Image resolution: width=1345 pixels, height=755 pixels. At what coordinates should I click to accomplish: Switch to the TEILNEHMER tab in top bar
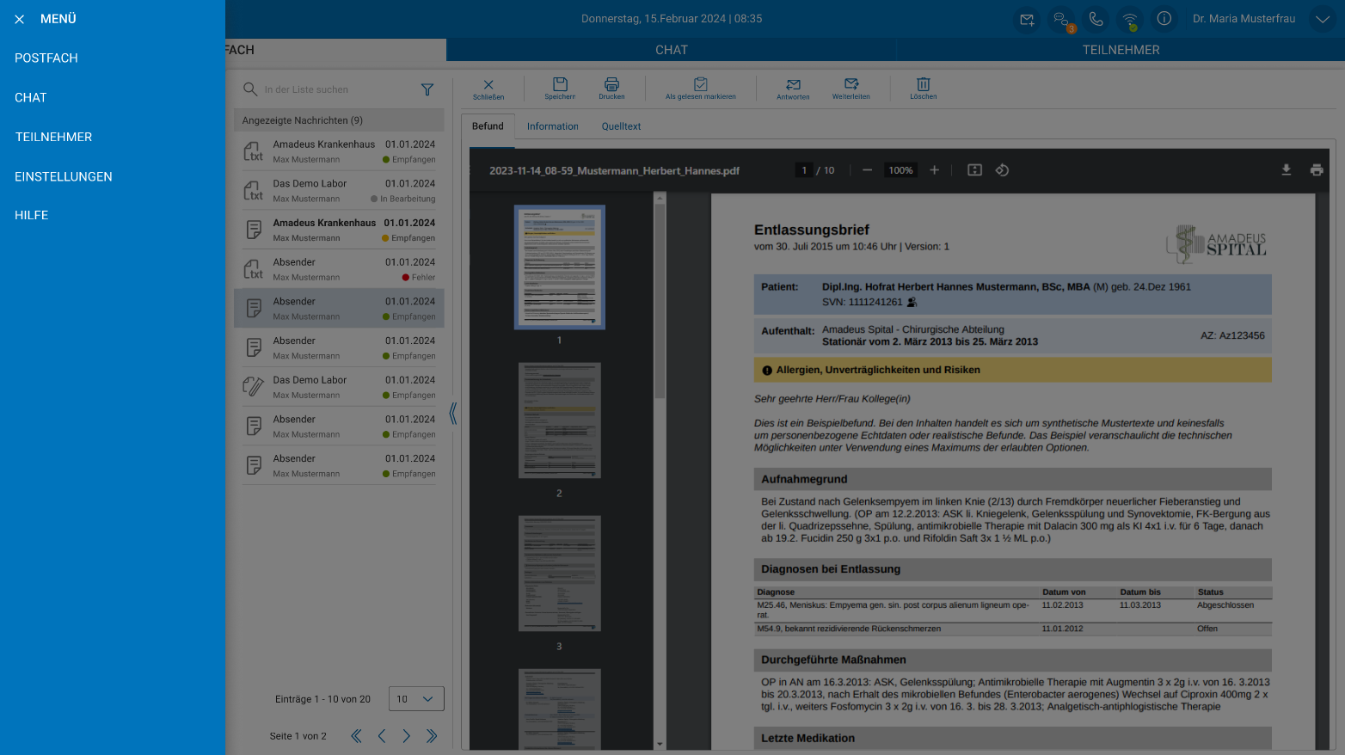click(1121, 50)
